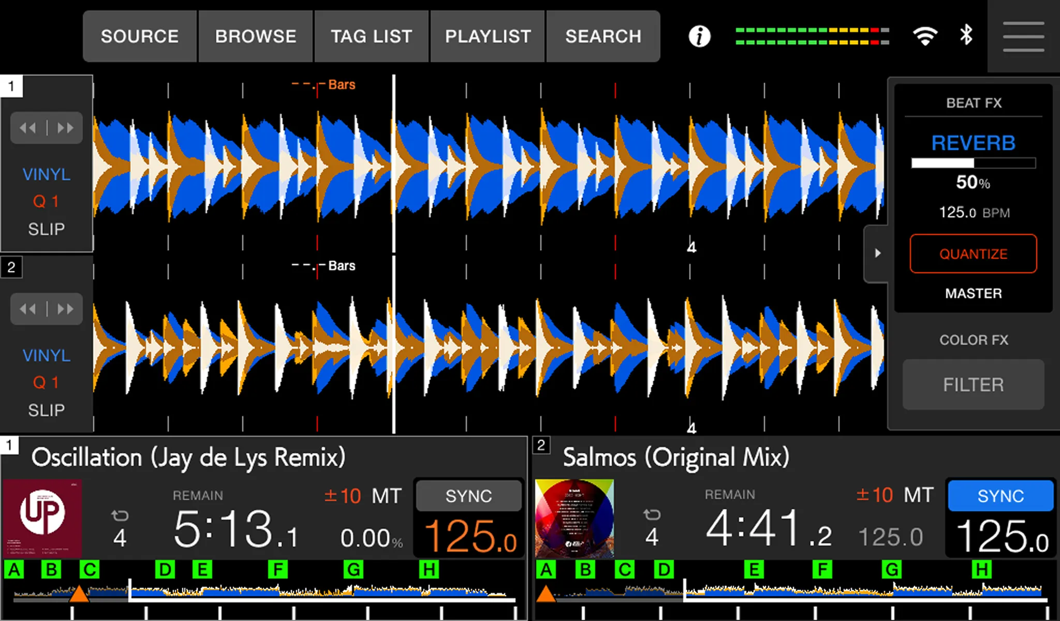Jump to hot cue F on deck 2
Screen dimensions: 1060x621
[822, 570]
